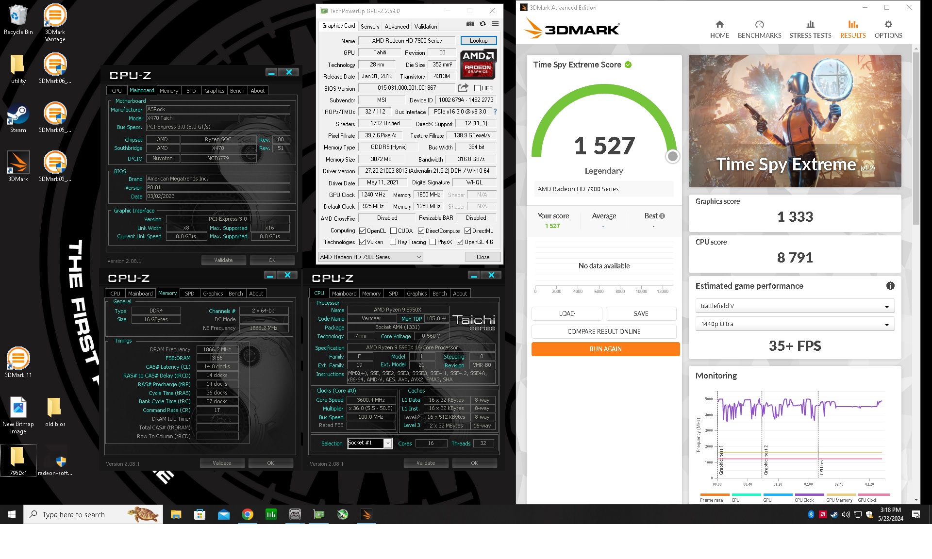
Task: Click the Bus Interface question mark
Action: pos(495,112)
